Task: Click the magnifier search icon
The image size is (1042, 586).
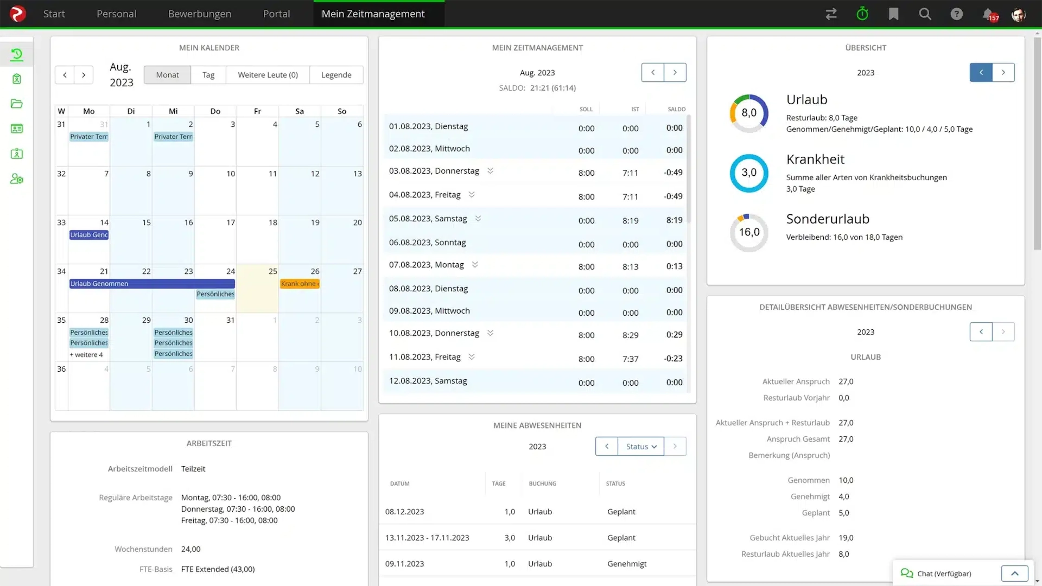Action: pyautogui.click(x=925, y=14)
